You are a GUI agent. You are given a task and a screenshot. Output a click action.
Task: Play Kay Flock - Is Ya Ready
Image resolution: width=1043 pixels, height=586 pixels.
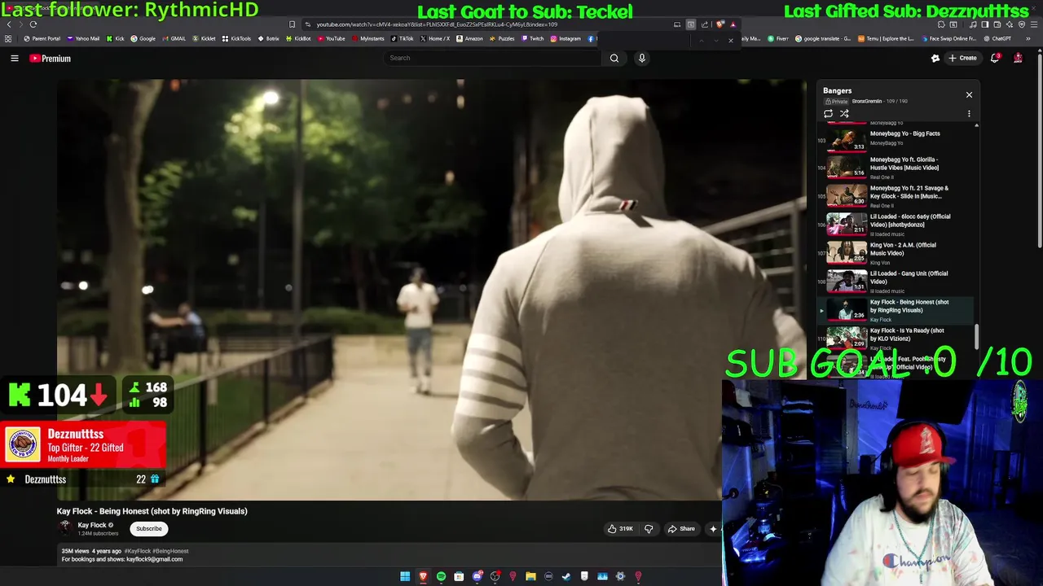[896, 337]
